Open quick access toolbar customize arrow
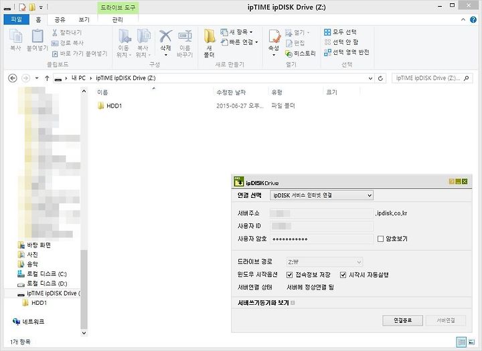 [x=41, y=7]
